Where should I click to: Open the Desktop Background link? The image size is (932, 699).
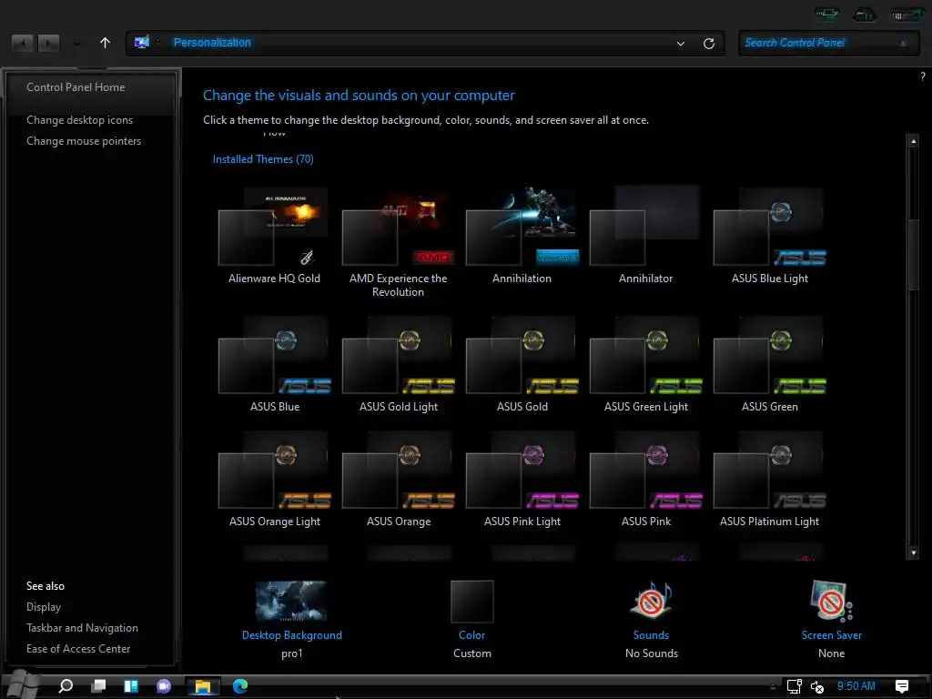click(292, 634)
